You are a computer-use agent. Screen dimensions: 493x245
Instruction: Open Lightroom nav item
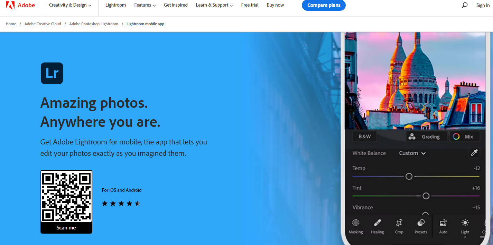115,5
